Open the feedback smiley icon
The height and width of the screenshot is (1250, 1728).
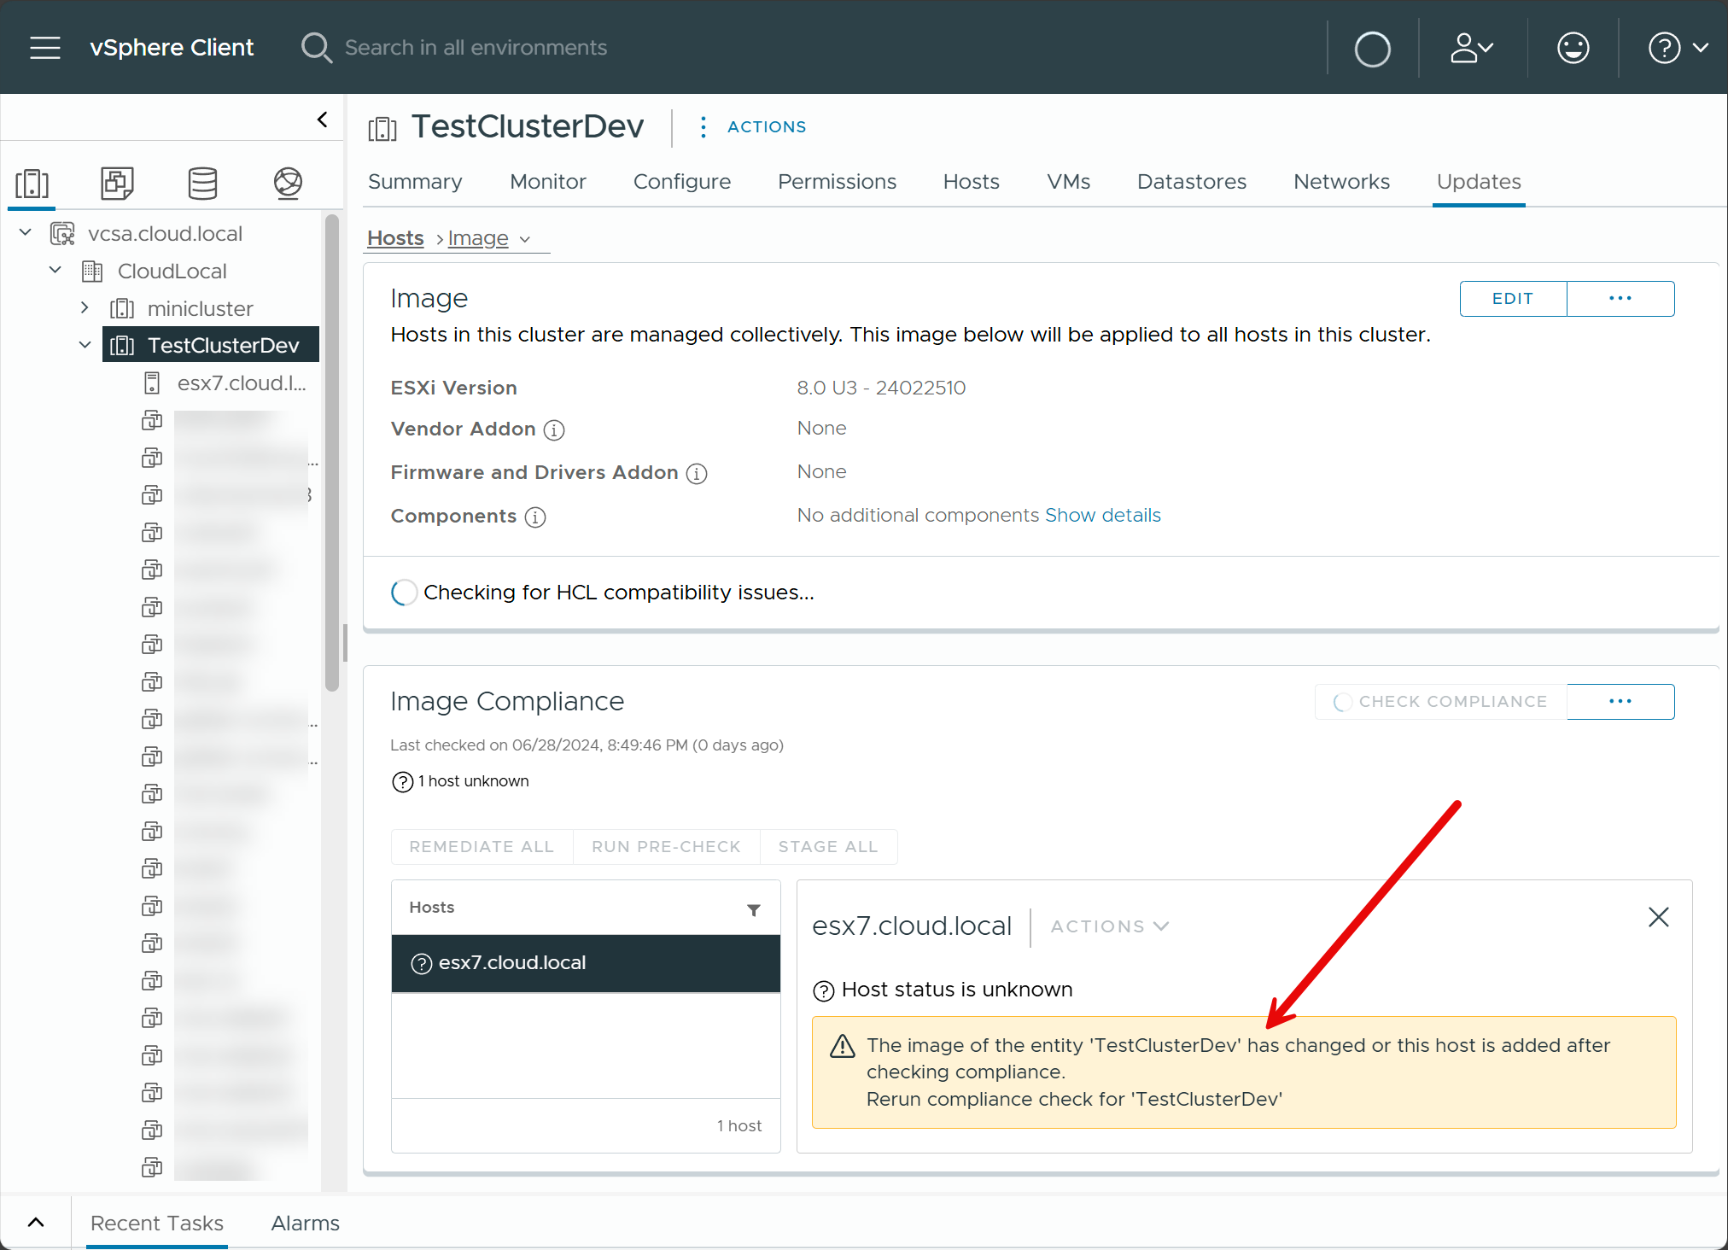(1573, 47)
